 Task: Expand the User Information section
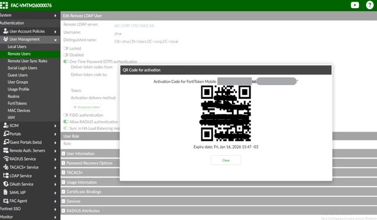63,153
